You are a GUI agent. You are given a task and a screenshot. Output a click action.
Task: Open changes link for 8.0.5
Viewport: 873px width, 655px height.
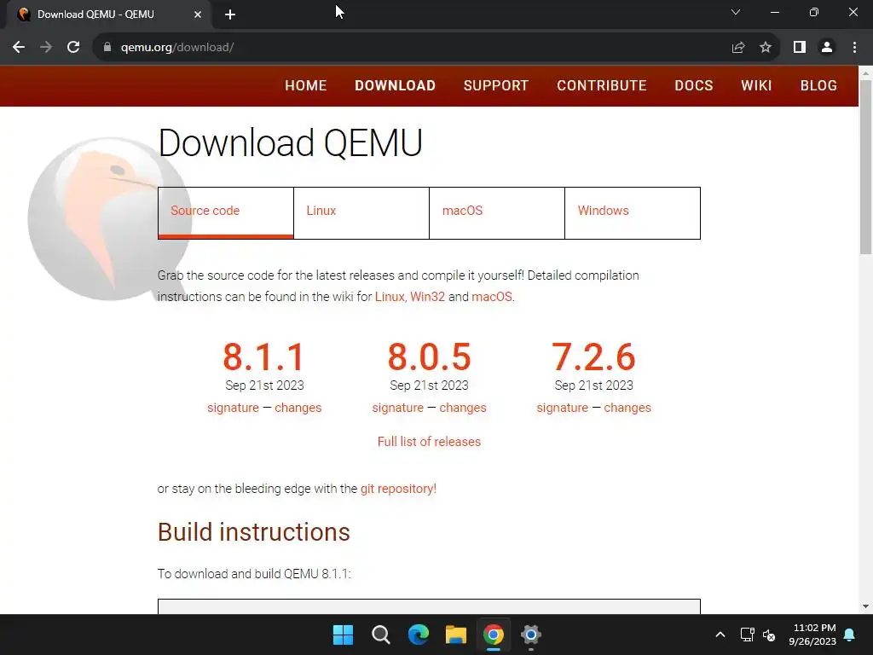pyautogui.click(x=463, y=408)
